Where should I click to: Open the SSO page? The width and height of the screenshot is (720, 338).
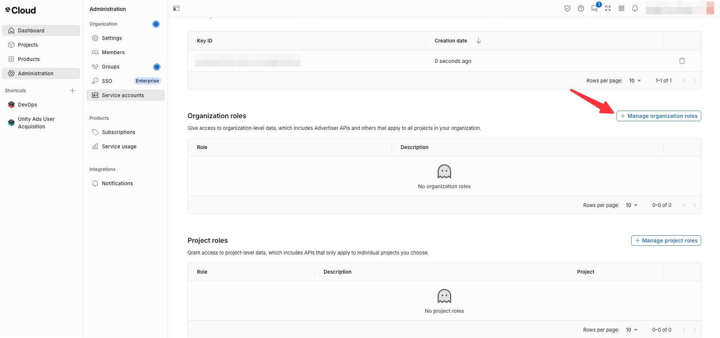(x=126, y=81)
